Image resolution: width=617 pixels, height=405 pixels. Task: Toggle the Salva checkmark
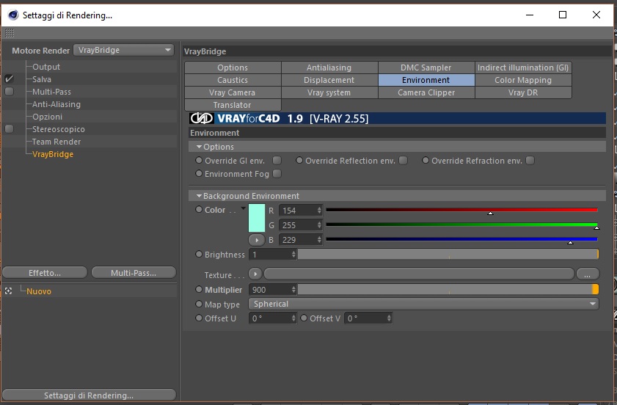[x=9, y=79]
